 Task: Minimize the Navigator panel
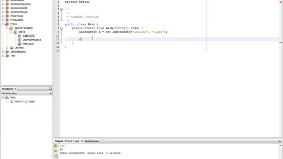click(50, 89)
